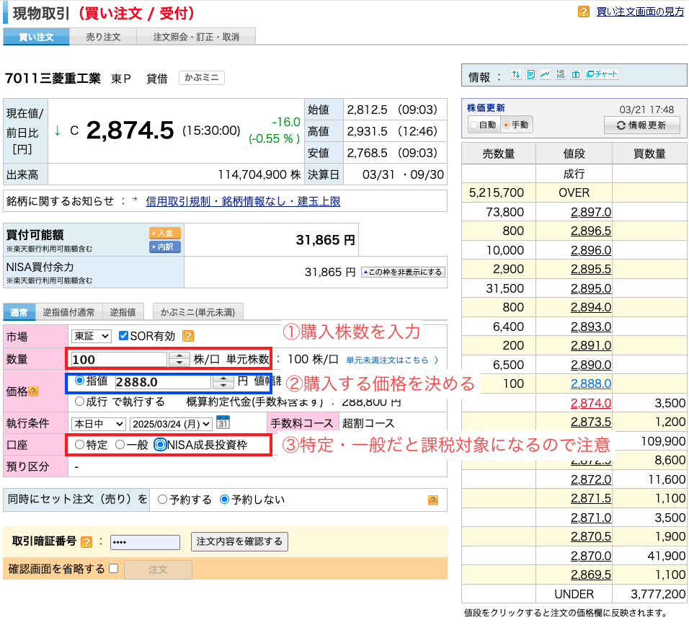Open the 2025/03/24 date dropdown
This screenshot has width=689, height=625.
pos(172,424)
